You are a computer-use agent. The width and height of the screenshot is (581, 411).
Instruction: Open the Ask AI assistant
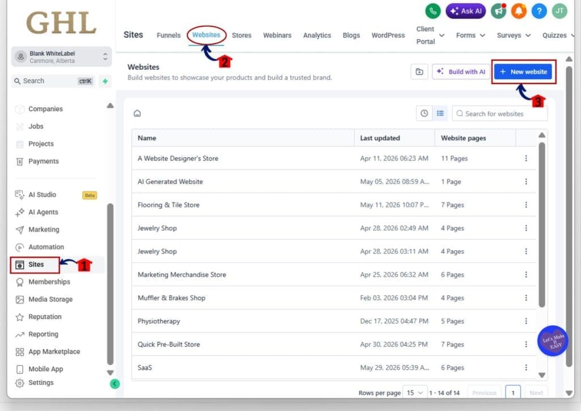pyautogui.click(x=465, y=11)
